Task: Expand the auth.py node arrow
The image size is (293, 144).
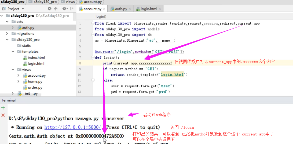Action: tap(13, 28)
